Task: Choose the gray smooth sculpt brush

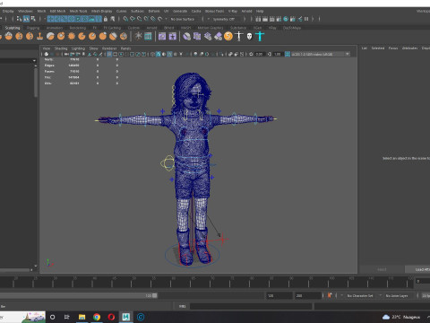Action: coord(50,37)
